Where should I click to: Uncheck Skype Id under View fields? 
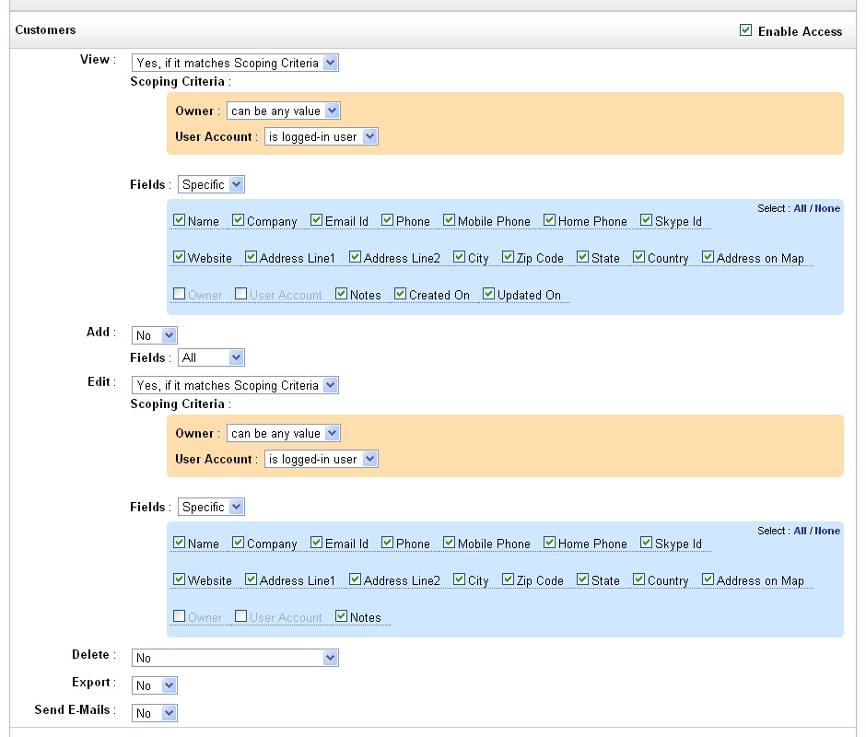pos(646,220)
